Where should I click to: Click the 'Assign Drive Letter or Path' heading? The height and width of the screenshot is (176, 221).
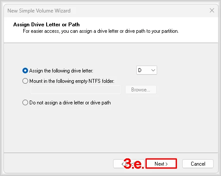(x=46, y=25)
